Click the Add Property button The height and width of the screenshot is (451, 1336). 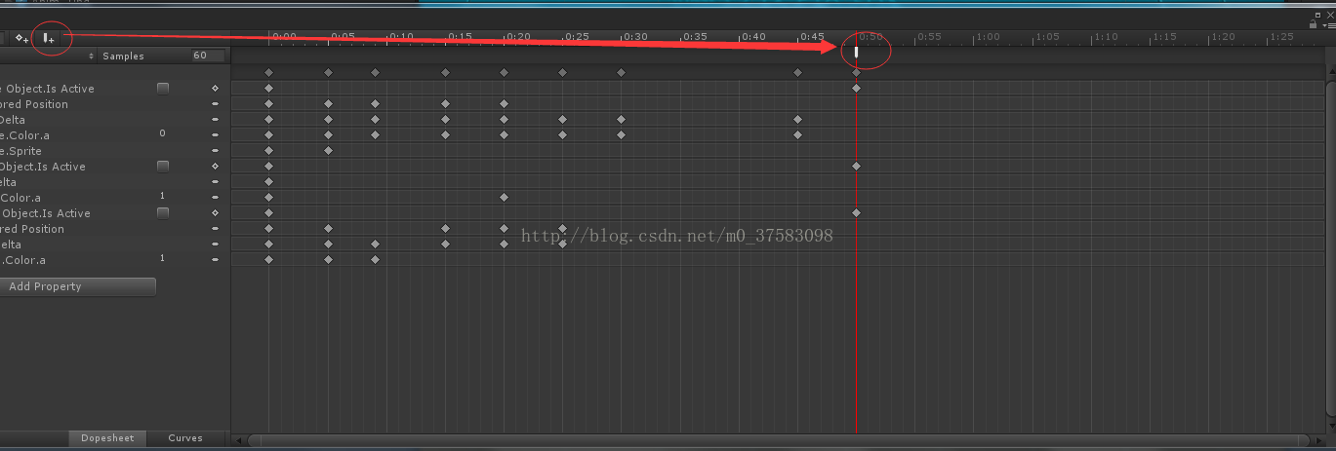tap(78, 286)
